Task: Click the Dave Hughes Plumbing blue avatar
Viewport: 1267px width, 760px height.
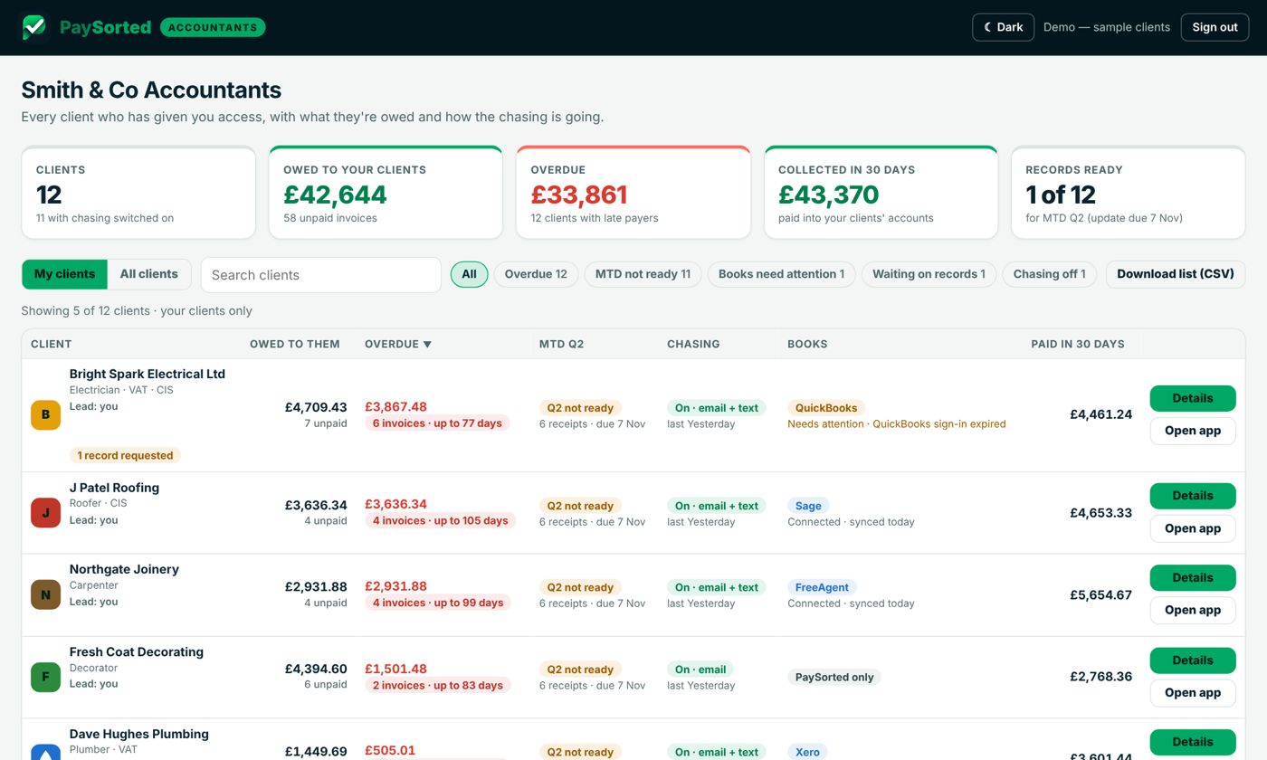Action: pyautogui.click(x=46, y=752)
